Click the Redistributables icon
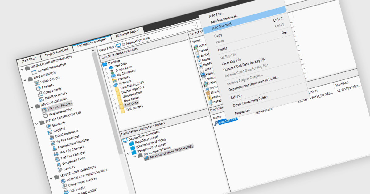Viewport: 370px width, 194px height. point(46,115)
